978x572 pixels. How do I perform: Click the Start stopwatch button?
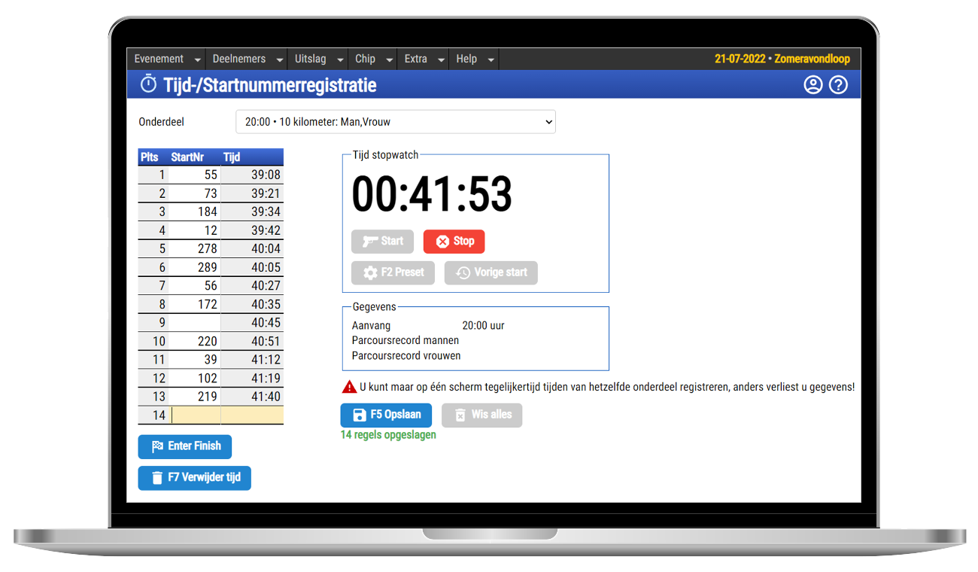382,242
